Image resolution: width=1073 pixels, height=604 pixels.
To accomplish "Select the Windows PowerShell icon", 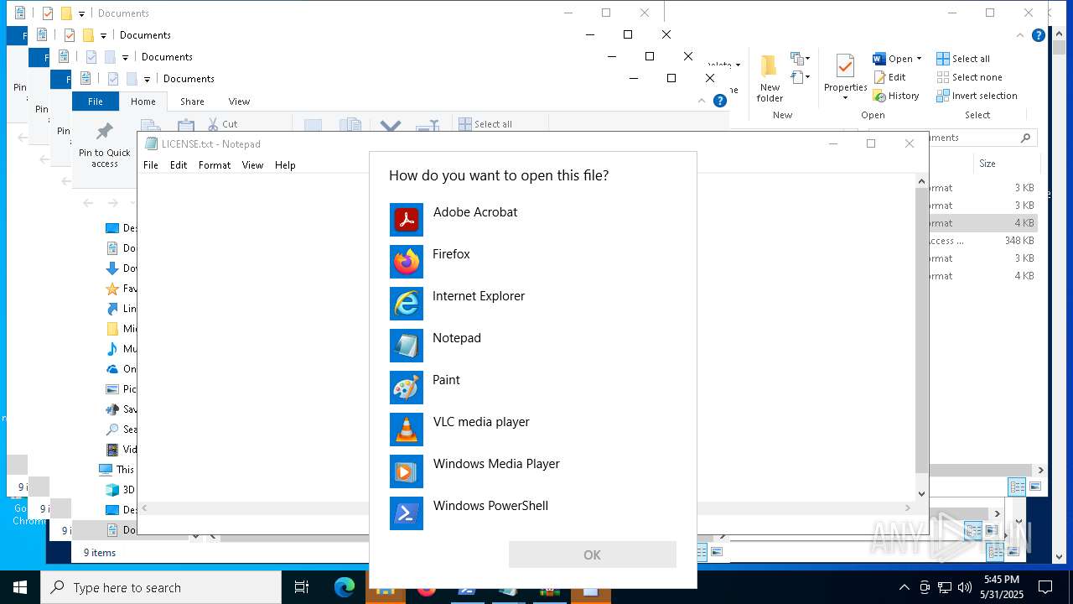I will tap(407, 513).
